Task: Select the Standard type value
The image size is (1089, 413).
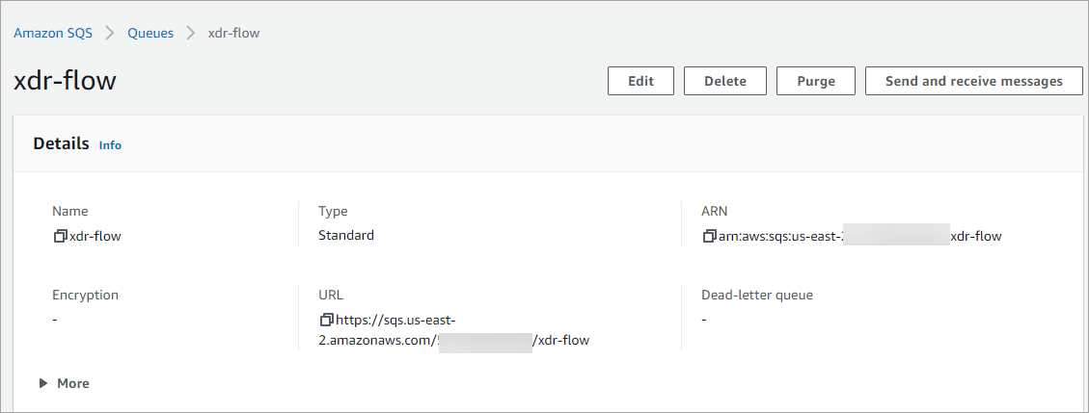Action: (x=346, y=236)
